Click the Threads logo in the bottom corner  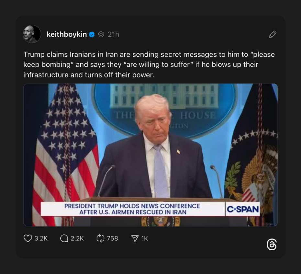(x=272, y=245)
